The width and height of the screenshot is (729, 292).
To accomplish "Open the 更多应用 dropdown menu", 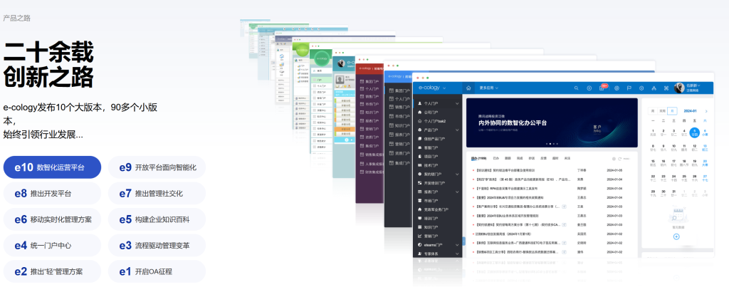I will pos(489,88).
